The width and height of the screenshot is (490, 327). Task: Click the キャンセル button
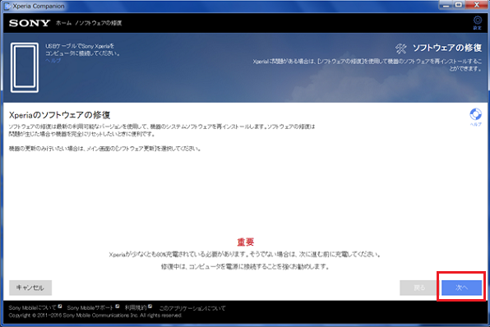click(30, 288)
